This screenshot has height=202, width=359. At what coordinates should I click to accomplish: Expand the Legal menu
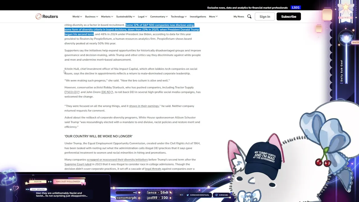click(142, 17)
